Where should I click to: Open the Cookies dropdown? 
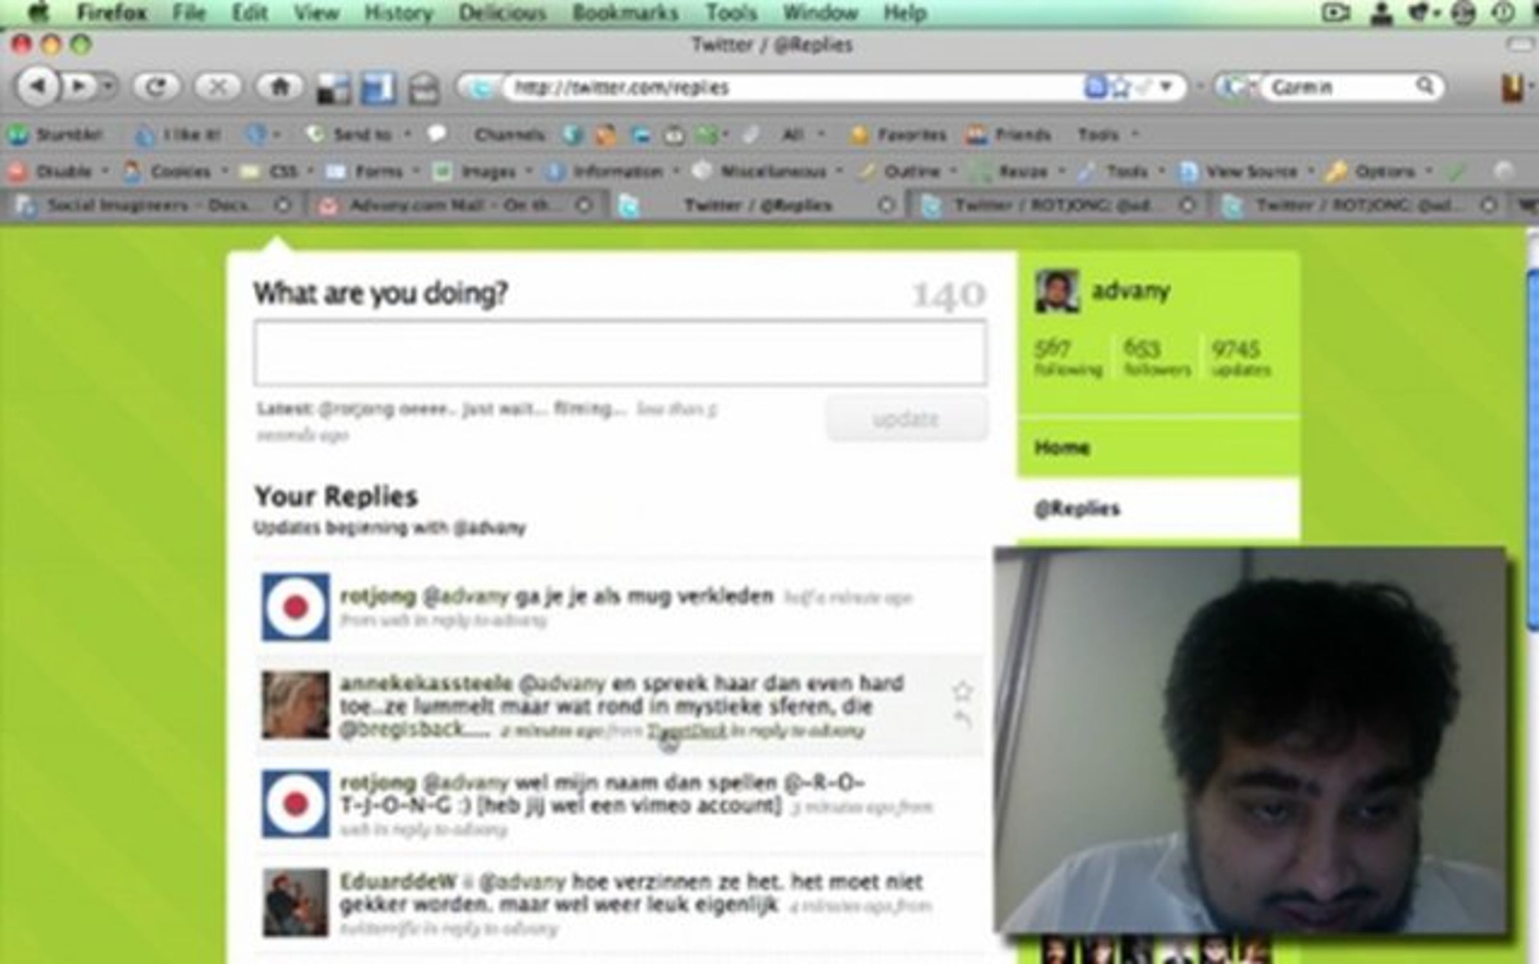click(176, 171)
